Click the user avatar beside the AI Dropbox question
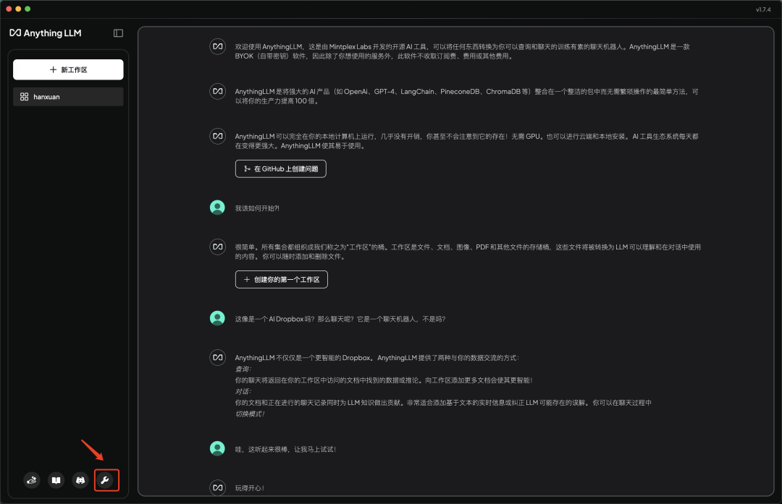Screen dimensions: 782x504 217,317
